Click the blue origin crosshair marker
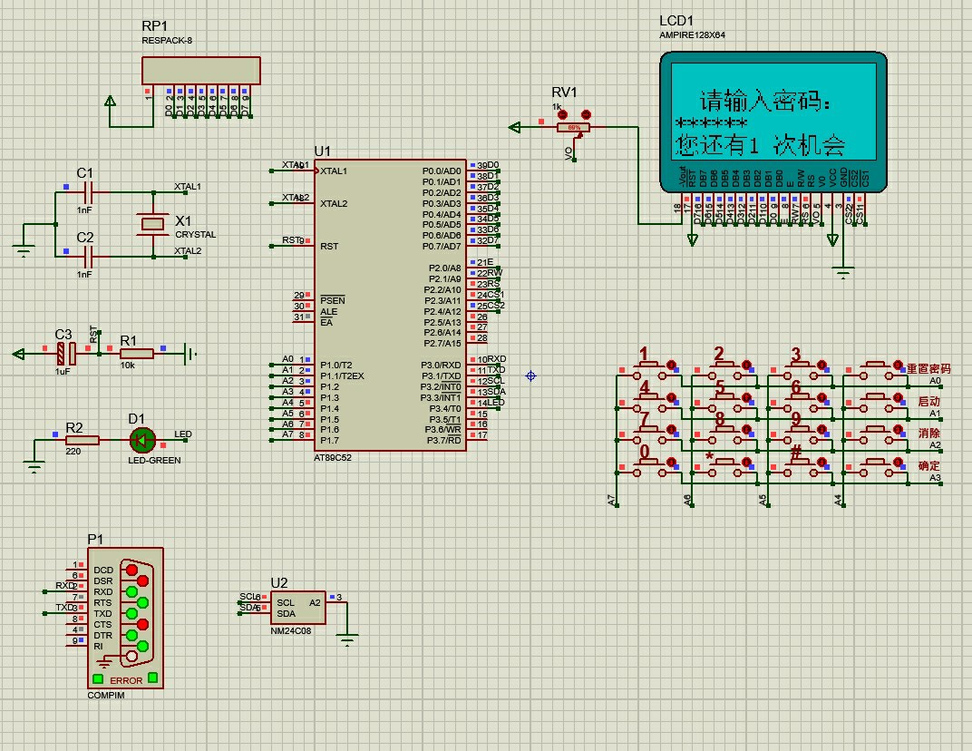Viewport: 972px width, 751px height. coord(530,375)
